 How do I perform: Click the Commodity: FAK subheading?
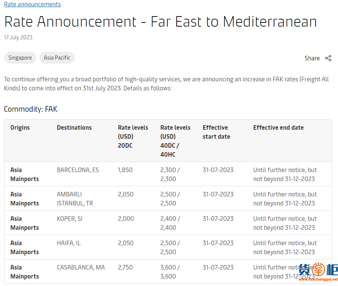tap(31, 109)
